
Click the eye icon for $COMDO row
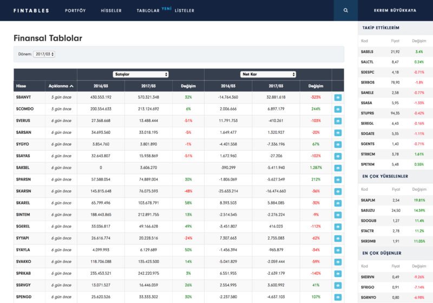point(338,109)
